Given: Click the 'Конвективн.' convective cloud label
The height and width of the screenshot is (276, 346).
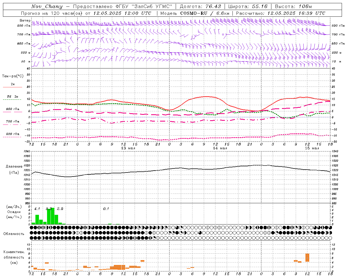Looking at the screenshot, I should tap(14, 252).
